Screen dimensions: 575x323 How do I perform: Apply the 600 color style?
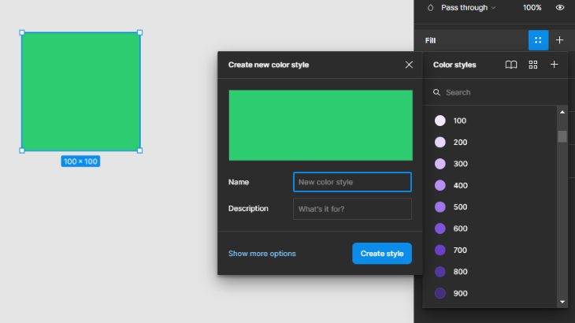pos(490,228)
